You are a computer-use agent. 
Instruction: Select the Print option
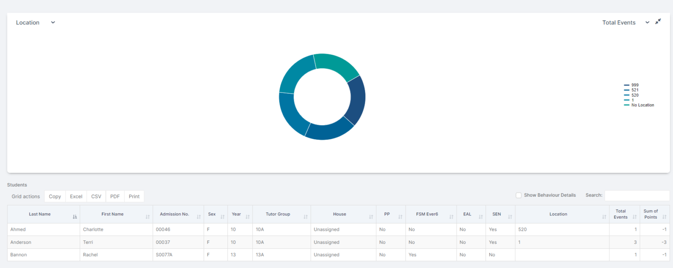(134, 196)
